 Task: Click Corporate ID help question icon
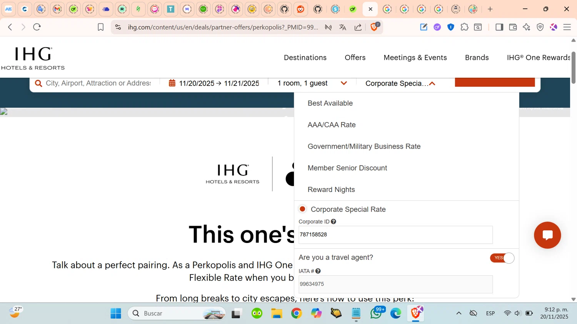point(334,222)
